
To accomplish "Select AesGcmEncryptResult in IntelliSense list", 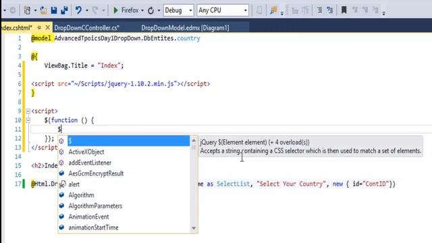I will pos(124,173).
